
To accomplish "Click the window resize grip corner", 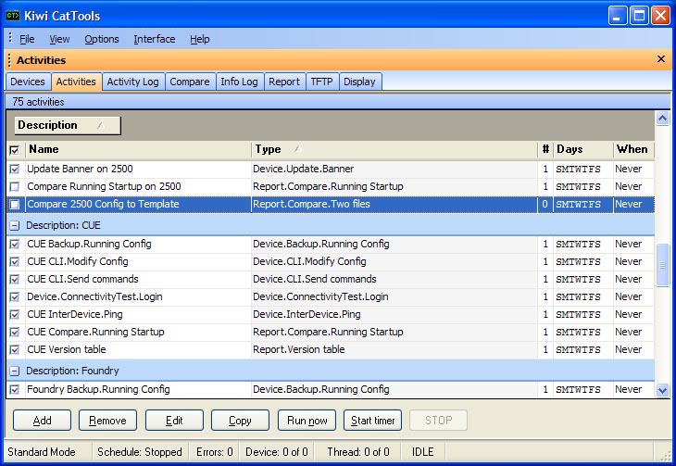I will point(667,456).
